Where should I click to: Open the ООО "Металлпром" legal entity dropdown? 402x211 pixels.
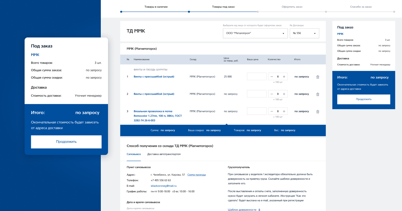[x=255, y=33]
